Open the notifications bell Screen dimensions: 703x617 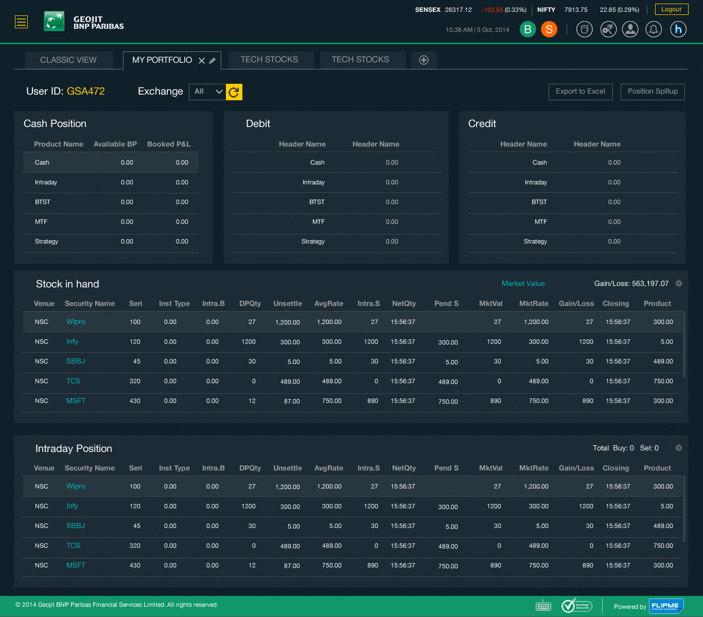[654, 29]
